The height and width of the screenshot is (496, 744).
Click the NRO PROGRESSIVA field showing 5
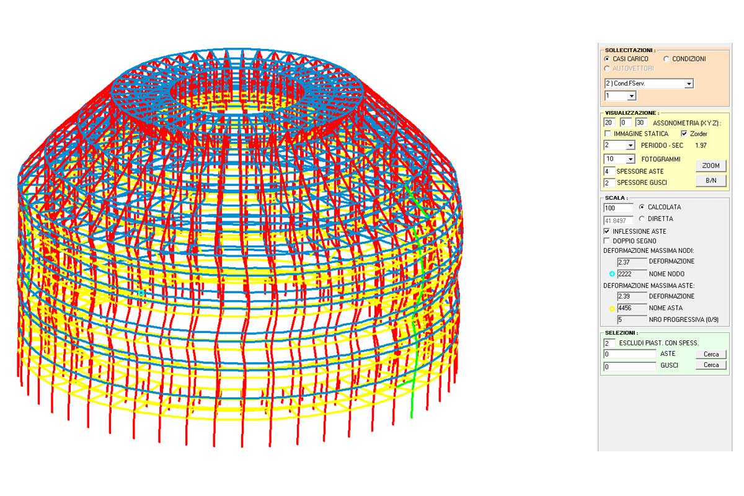(632, 320)
